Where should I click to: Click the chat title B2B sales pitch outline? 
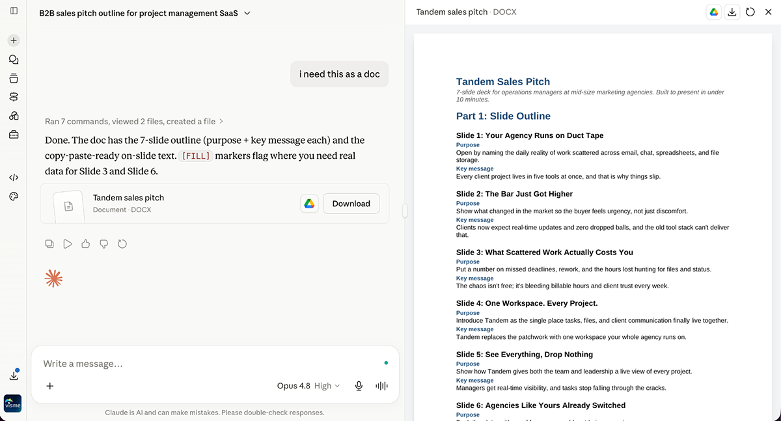(138, 13)
